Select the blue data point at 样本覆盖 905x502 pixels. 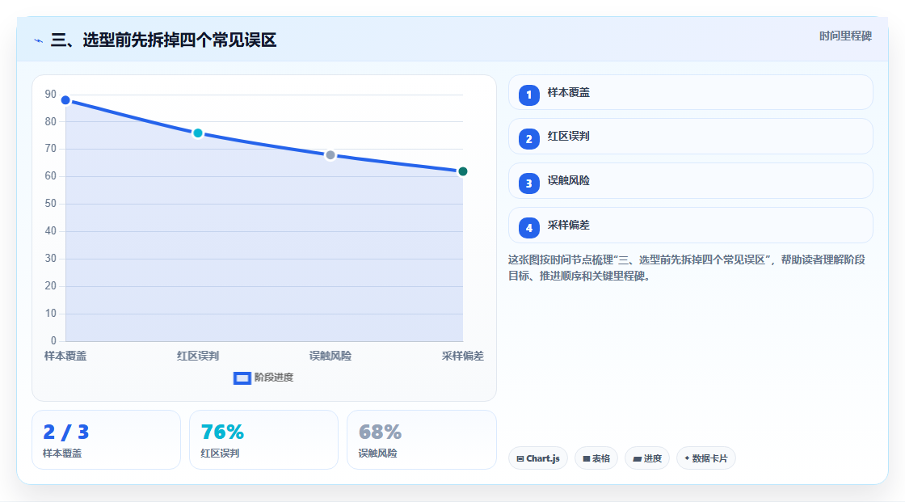tap(65, 100)
